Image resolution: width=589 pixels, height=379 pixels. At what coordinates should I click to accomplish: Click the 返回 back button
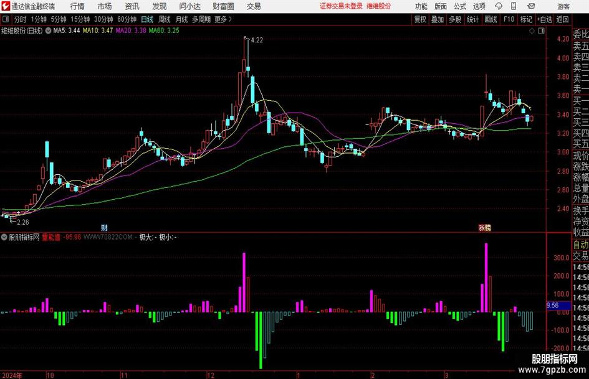point(562,19)
